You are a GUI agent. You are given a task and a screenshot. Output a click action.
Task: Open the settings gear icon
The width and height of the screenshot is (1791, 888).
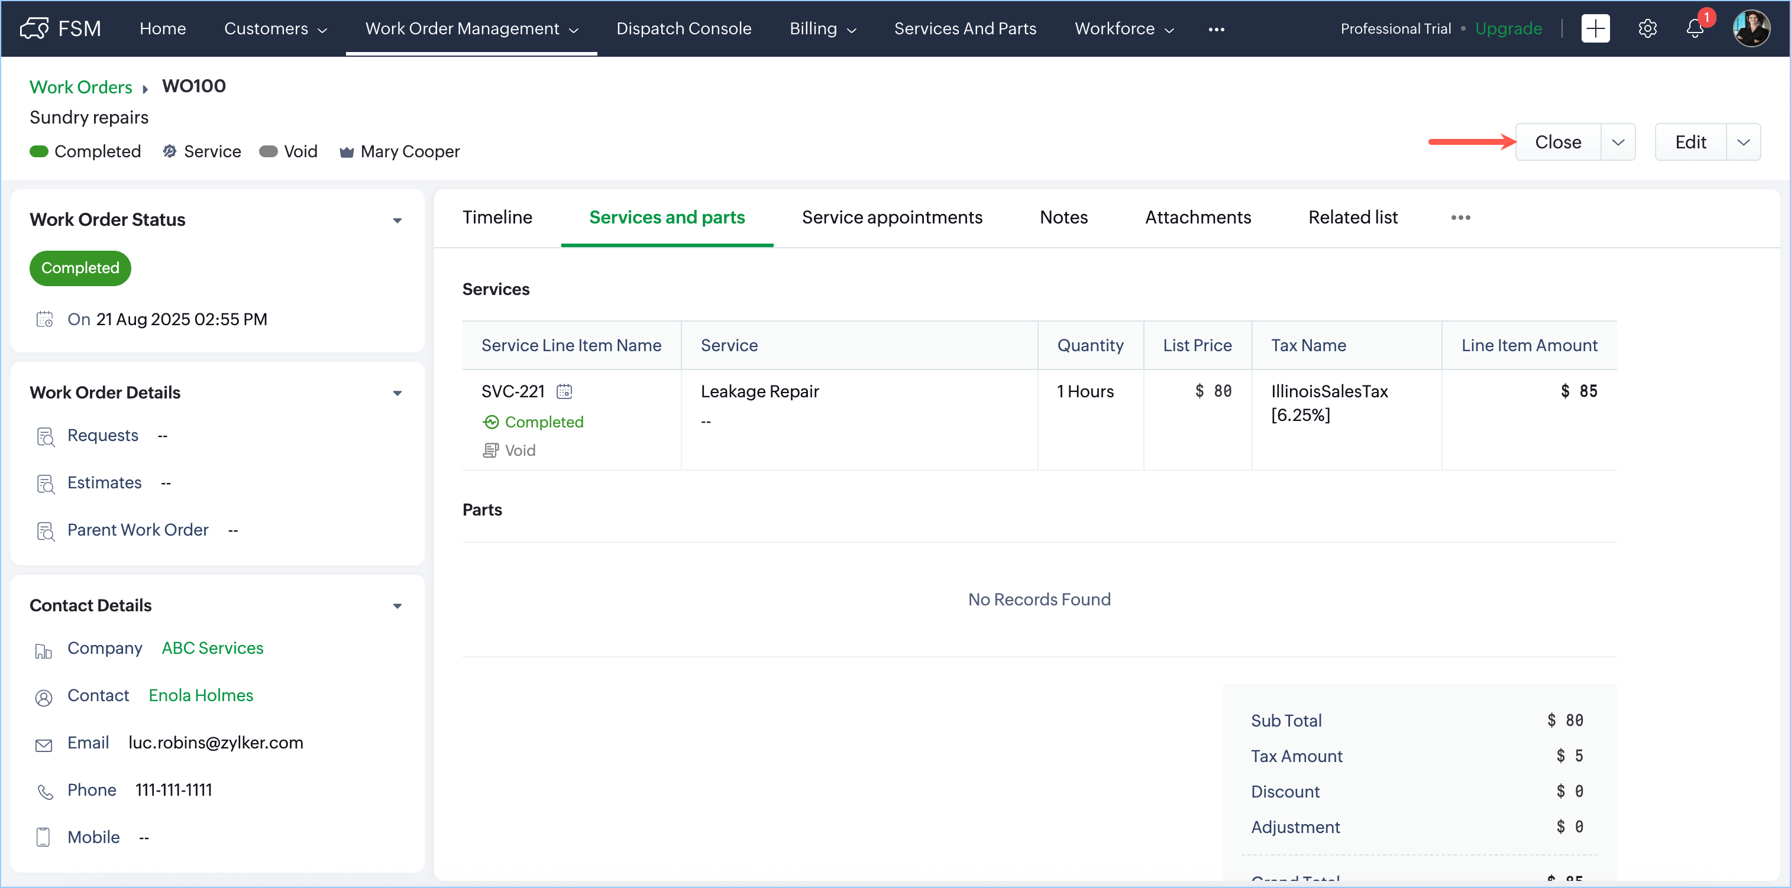[x=1647, y=28]
